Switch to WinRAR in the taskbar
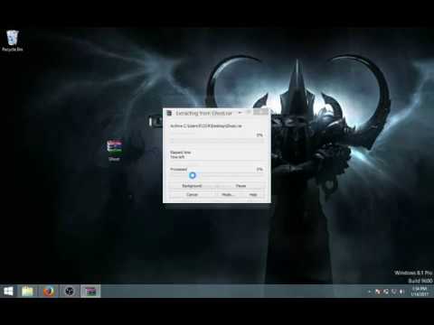Screen dimensions: 434x325 [x=90, y=292]
